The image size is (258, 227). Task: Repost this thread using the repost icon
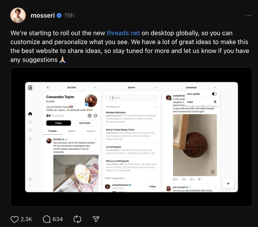coord(77,219)
